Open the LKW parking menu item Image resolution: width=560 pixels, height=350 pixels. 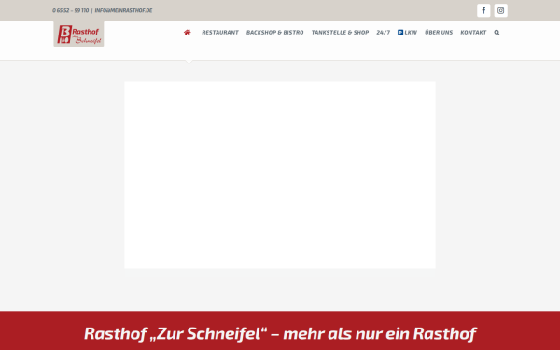tap(407, 33)
